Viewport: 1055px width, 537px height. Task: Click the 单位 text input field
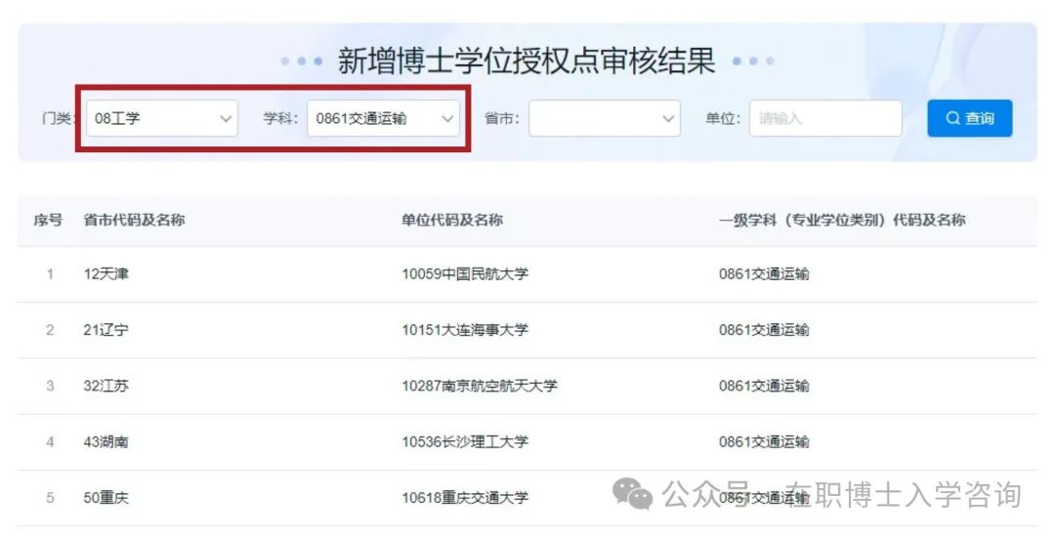824,118
